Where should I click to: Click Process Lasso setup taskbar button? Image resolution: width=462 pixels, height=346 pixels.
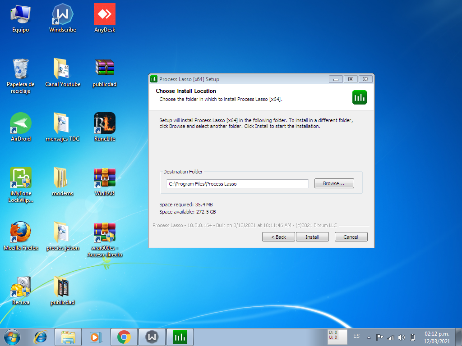180,337
